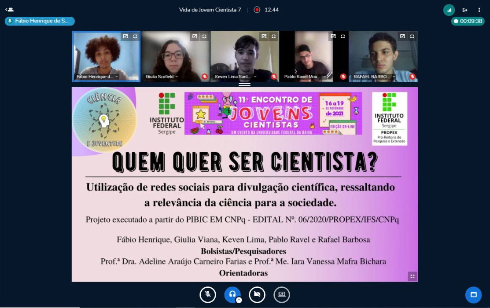Expand audio device chevron on headphones button
Image resolution: width=490 pixels, height=308 pixels.
(x=239, y=300)
